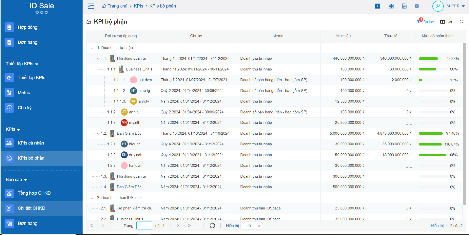This screenshot has height=235, width=469.
Task: Open the apps grid icon in header
Action: (391, 6)
